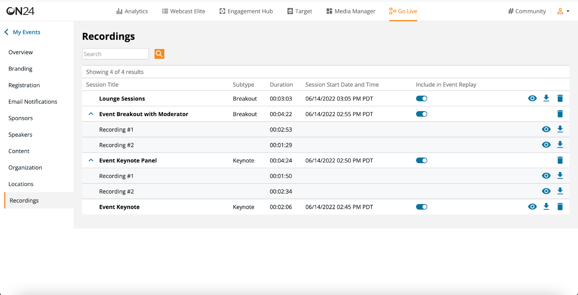Viewport: 578px width, 295px height.
Task: Preview the Lounge Sessions recording
Action: [532, 98]
